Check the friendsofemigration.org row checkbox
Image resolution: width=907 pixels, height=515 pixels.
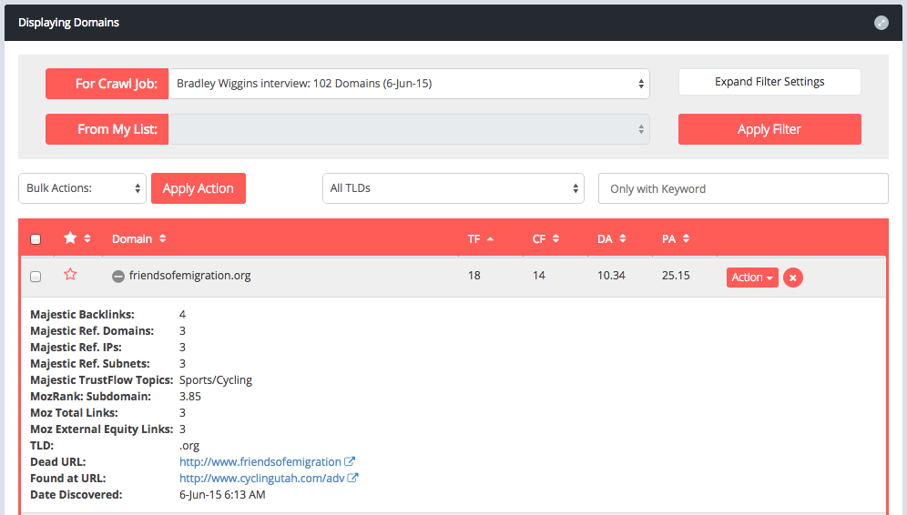click(x=36, y=277)
